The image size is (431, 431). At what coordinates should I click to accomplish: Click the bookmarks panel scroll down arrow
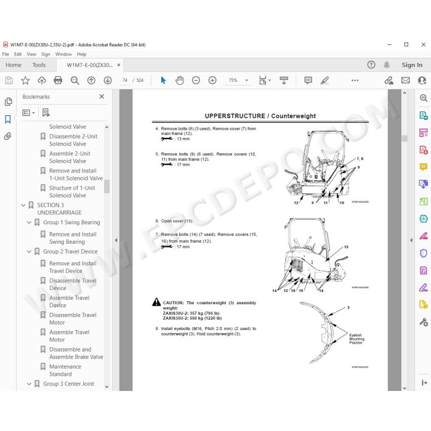[x=107, y=387]
